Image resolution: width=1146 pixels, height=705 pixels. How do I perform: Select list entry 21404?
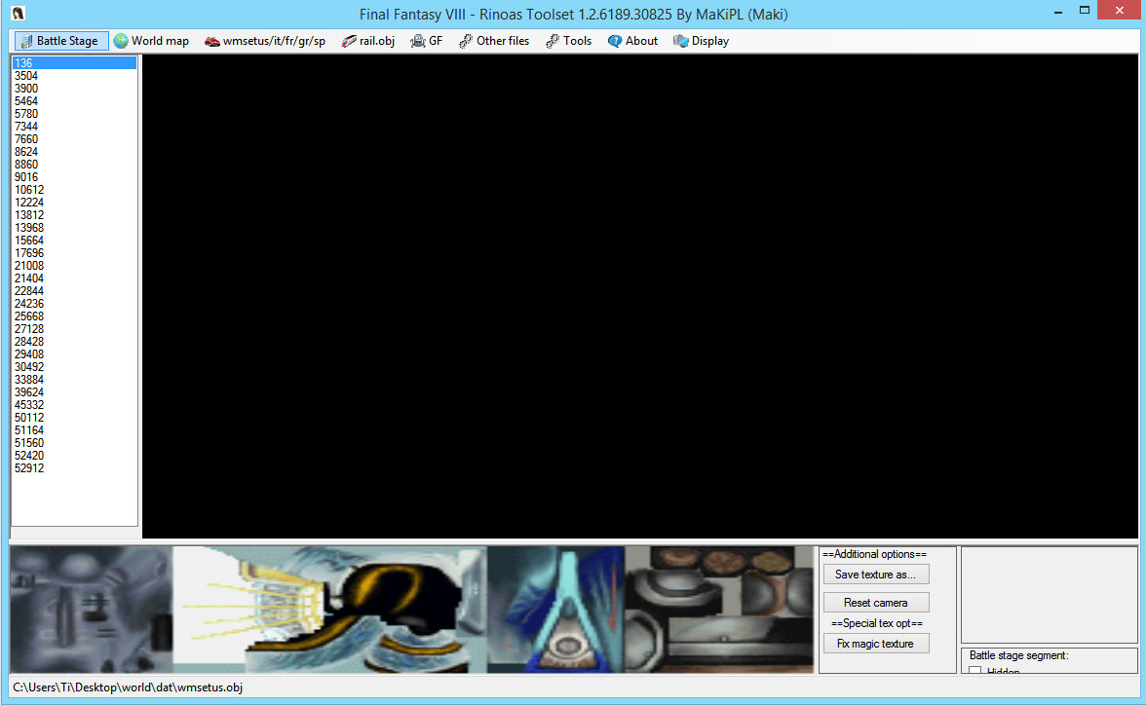[x=74, y=278]
